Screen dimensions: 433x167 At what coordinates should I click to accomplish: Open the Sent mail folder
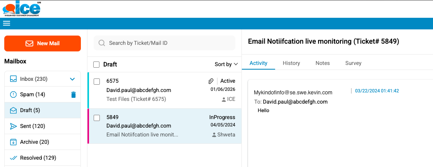(32, 126)
